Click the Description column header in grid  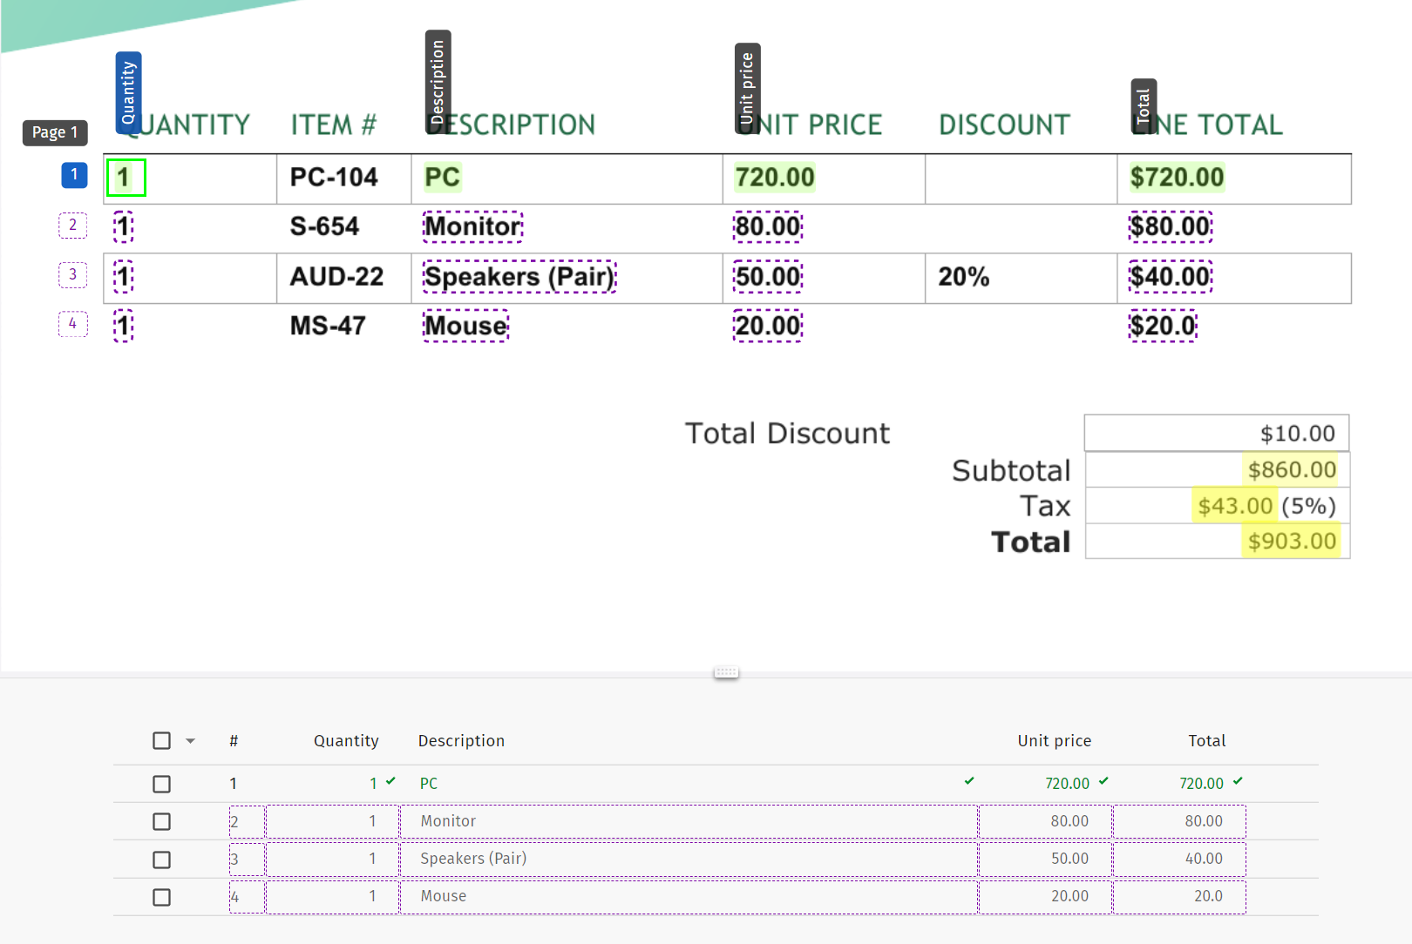click(461, 741)
